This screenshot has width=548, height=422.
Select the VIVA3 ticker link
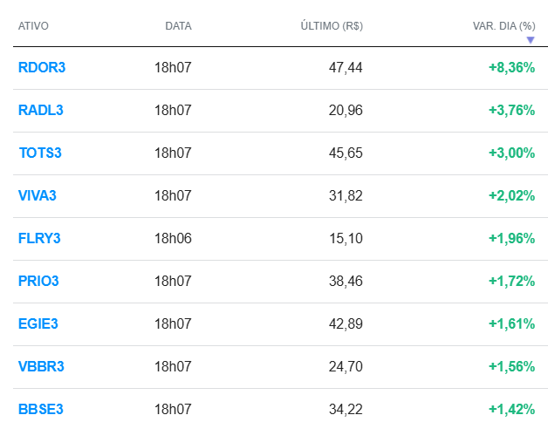click(x=38, y=195)
